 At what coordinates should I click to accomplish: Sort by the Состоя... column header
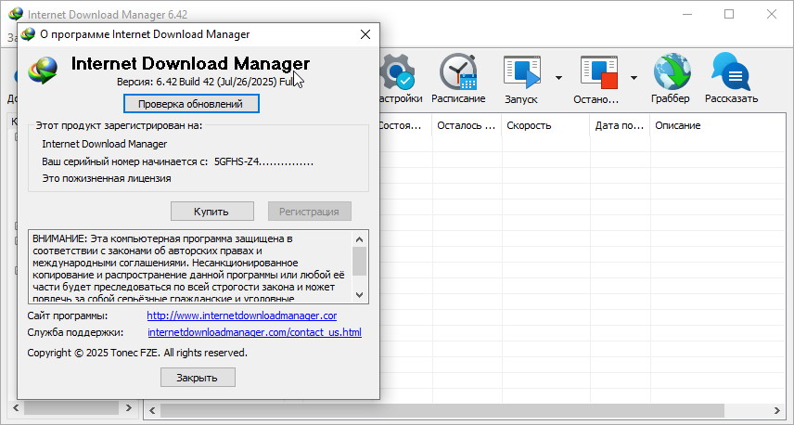(402, 125)
